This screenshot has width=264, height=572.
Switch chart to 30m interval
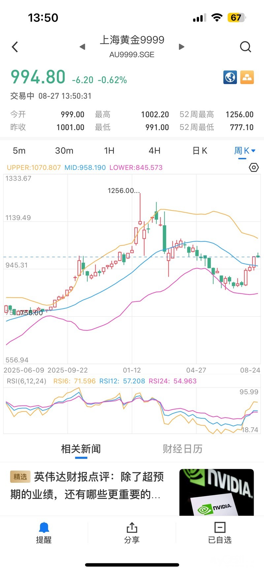click(64, 151)
